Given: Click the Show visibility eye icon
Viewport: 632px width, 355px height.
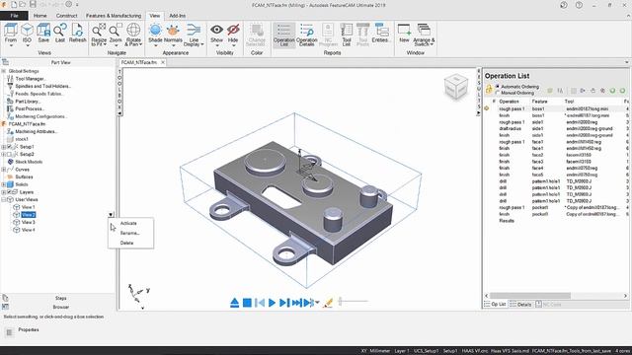Looking at the screenshot, I should [x=217, y=31].
